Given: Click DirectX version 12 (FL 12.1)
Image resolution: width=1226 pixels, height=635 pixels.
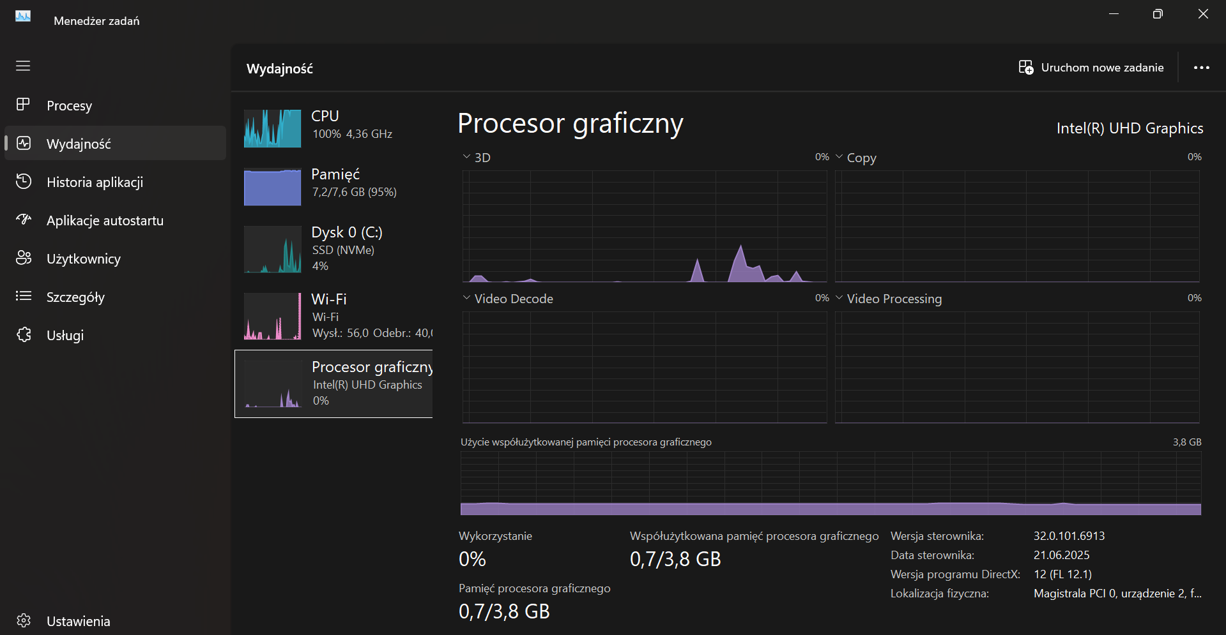Looking at the screenshot, I should click(x=1062, y=574).
